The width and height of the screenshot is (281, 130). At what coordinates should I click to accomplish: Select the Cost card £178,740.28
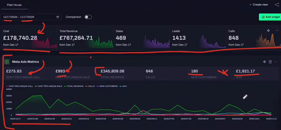click(x=29, y=38)
